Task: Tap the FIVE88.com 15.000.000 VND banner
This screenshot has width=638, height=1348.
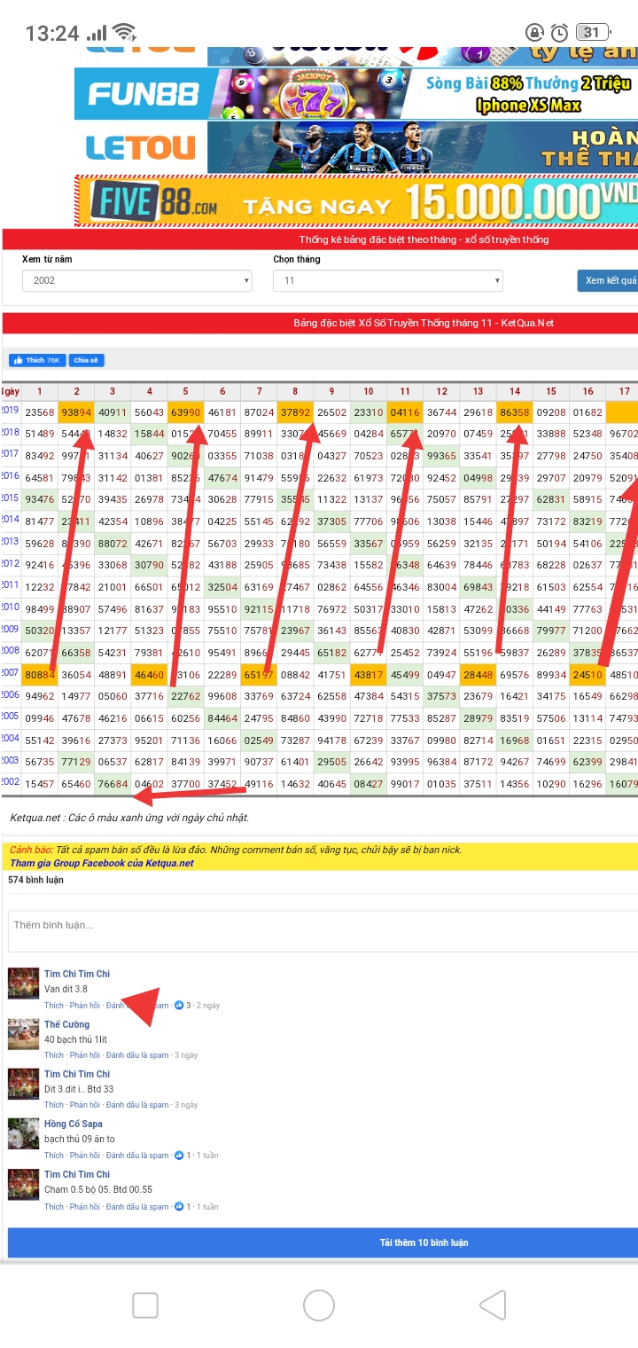Action: (x=356, y=201)
